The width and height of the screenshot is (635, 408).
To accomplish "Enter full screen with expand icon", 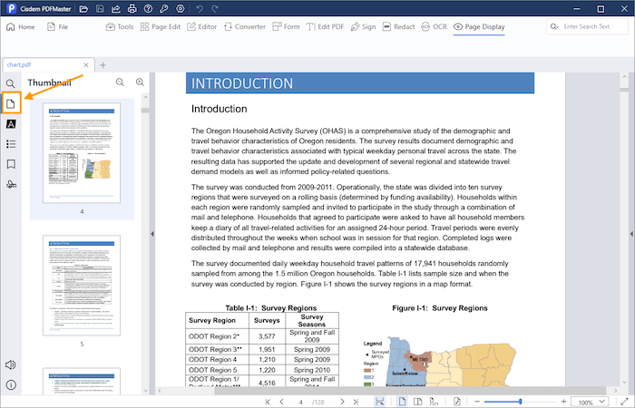I will (624, 402).
